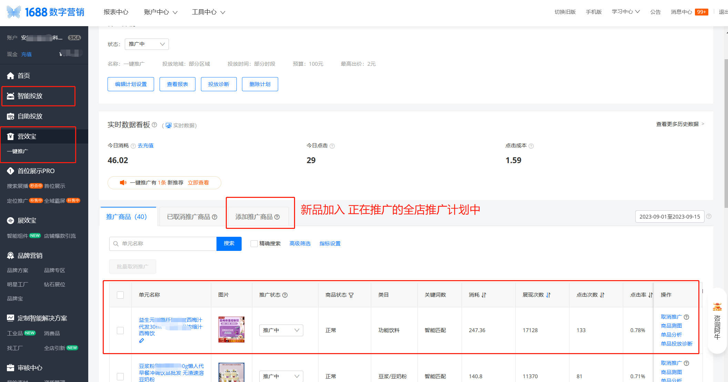Check the first product row checkbox
This screenshot has height=382, width=728.
pyautogui.click(x=120, y=330)
